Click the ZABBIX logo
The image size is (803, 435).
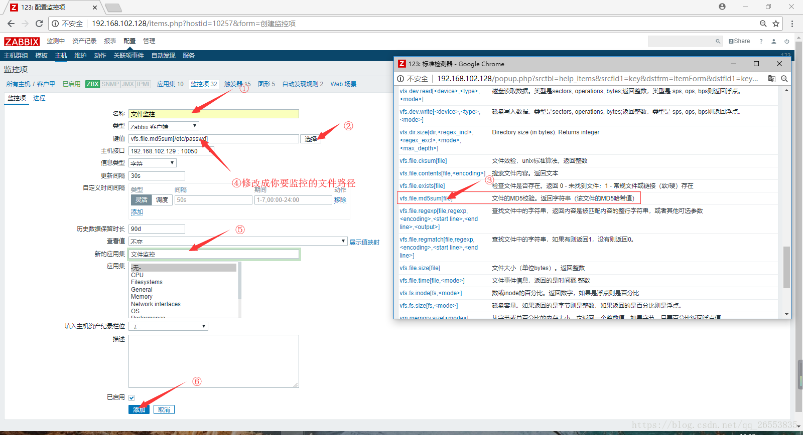[x=22, y=42]
